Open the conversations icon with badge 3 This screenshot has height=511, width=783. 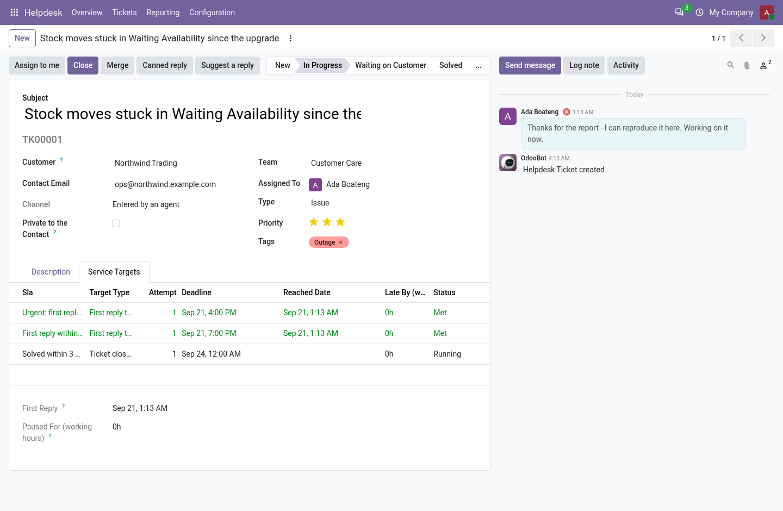pos(680,12)
